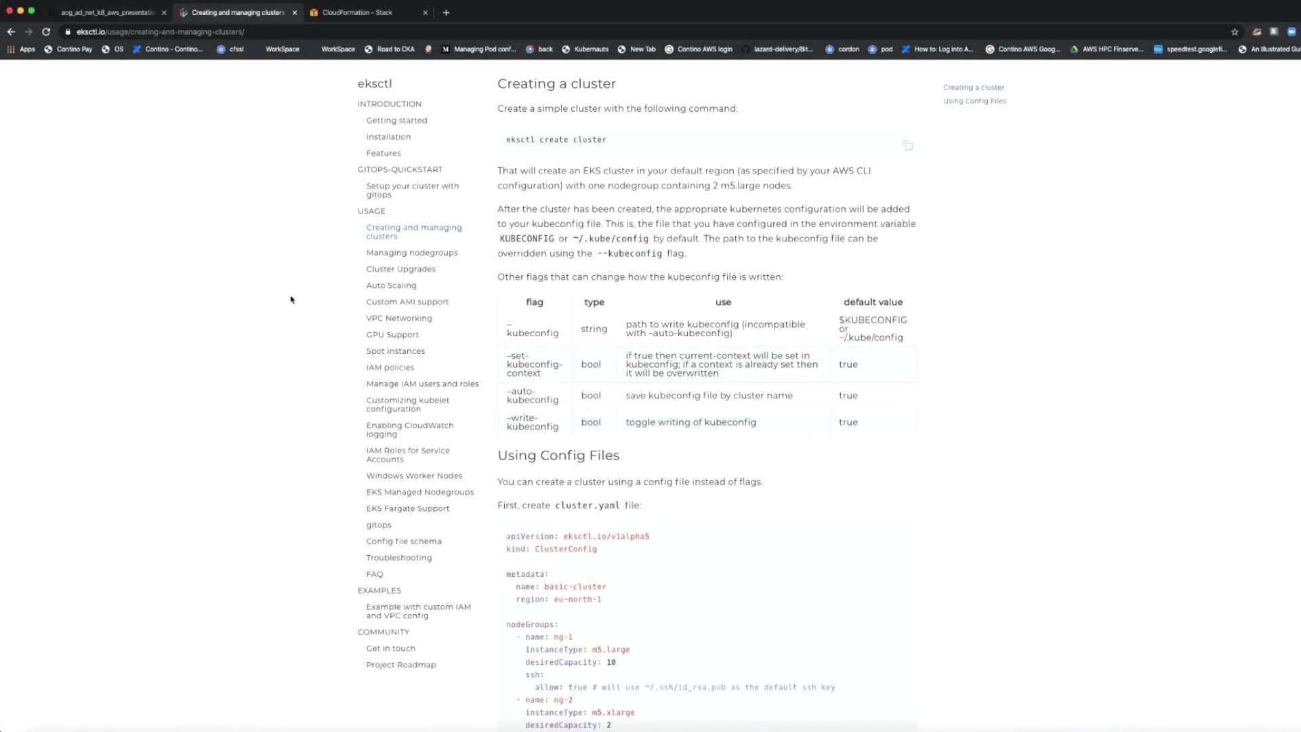Open Getting started under Introduction
The height and width of the screenshot is (732, 1301).
(396, 121)
